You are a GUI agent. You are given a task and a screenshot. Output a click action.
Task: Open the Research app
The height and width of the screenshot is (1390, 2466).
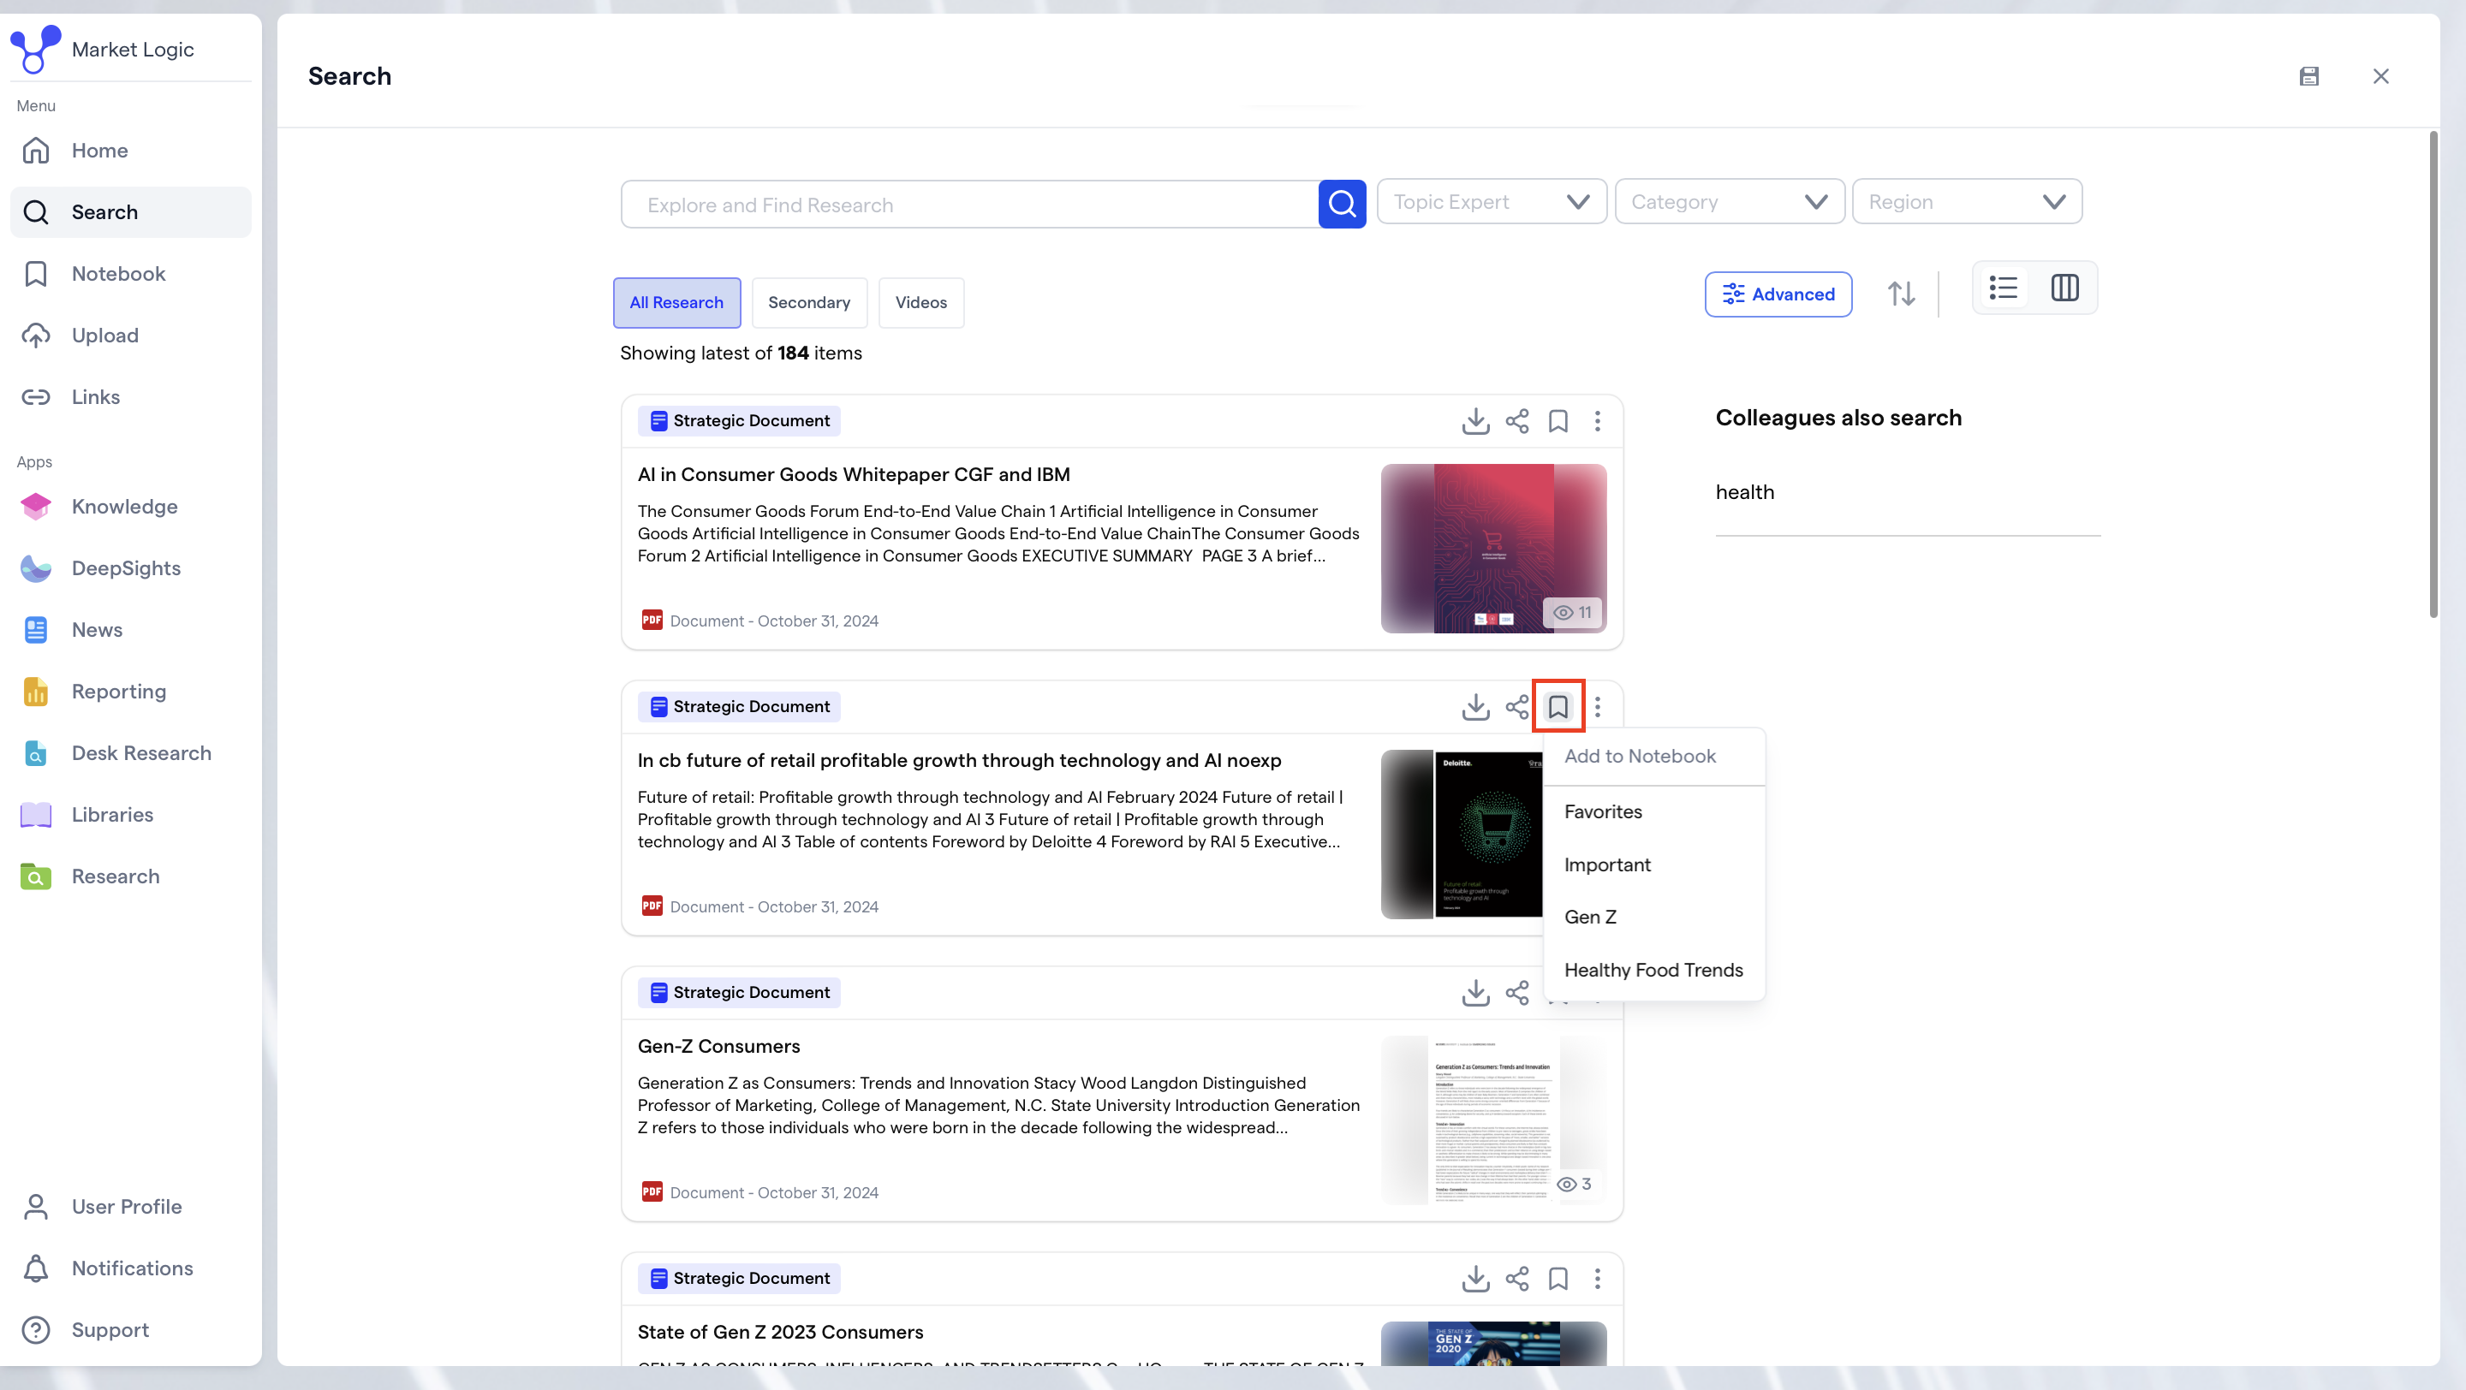click(130, 876)
